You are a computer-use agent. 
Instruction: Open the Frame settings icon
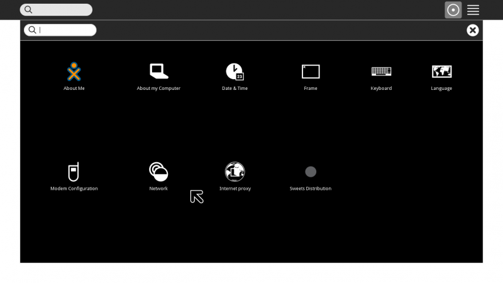coord(311,71)
